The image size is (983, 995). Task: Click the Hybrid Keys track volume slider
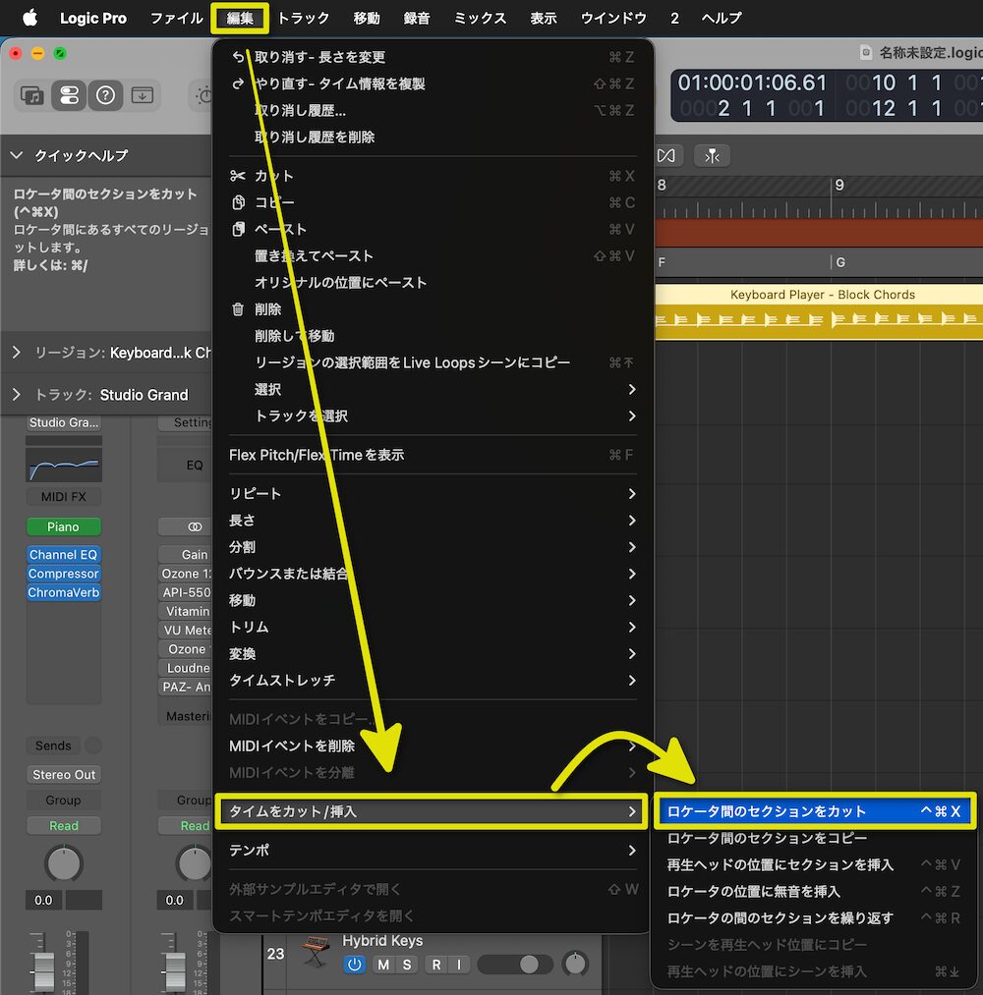pyautogui.click(x=515, y=965)
